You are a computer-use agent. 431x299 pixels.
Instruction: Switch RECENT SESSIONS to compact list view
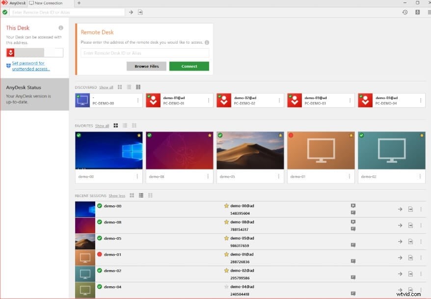point(150,196)
